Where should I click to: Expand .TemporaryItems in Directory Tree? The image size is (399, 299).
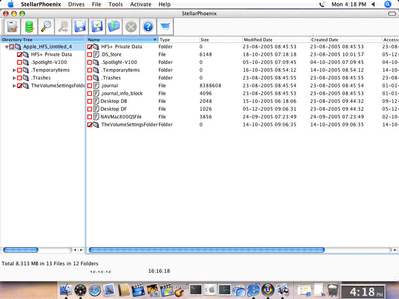[x=15, y=70]
